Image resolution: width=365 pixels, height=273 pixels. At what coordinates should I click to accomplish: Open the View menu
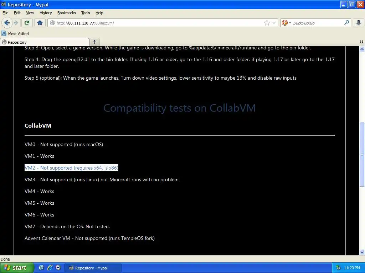tap(30, 13)
